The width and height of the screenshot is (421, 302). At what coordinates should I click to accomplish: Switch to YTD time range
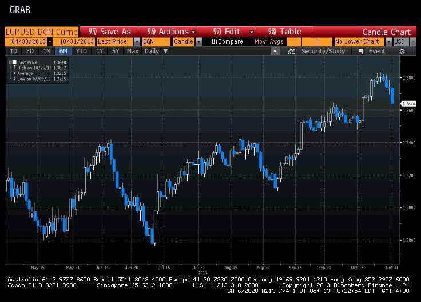(x=81, y=51)
